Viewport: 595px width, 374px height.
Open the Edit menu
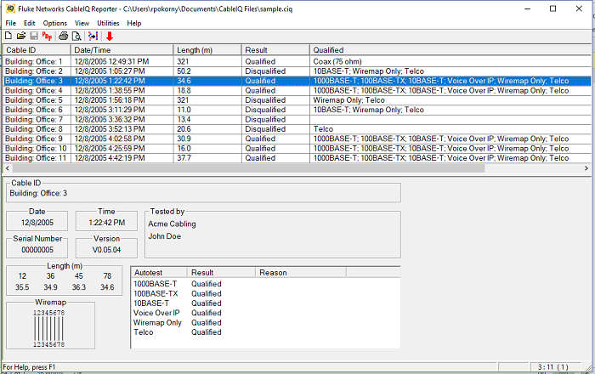tap(29, 23)
